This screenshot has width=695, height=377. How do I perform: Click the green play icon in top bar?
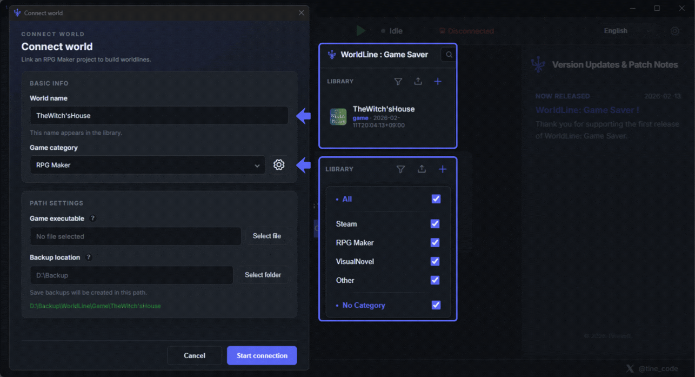click(x=361, y=31)
